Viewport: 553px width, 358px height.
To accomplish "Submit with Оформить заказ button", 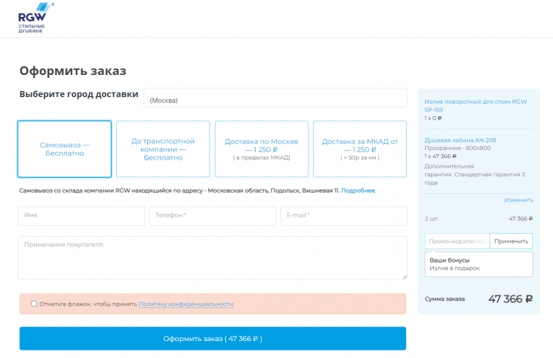I will pyautogui.click(x=213, y=339).
